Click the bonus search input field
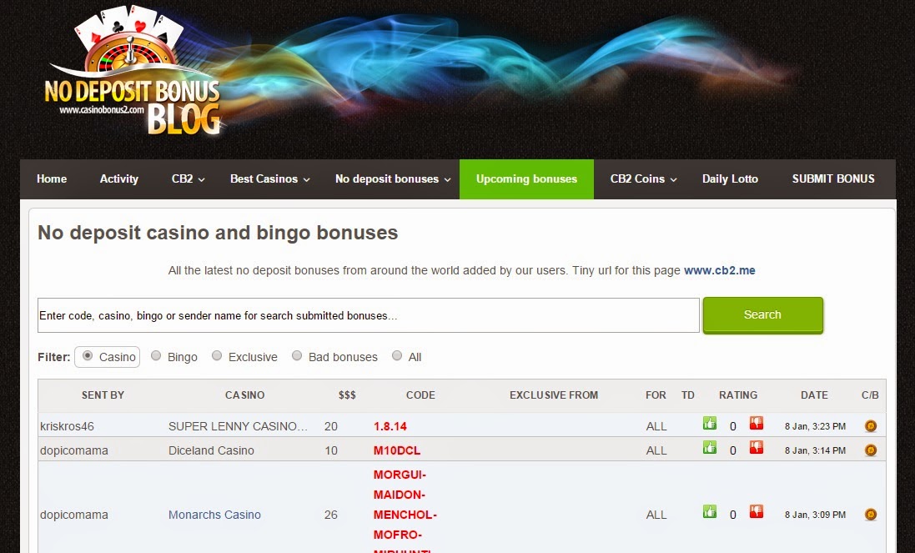Viewport: 915px width, 553px height. tap(368, 315)
